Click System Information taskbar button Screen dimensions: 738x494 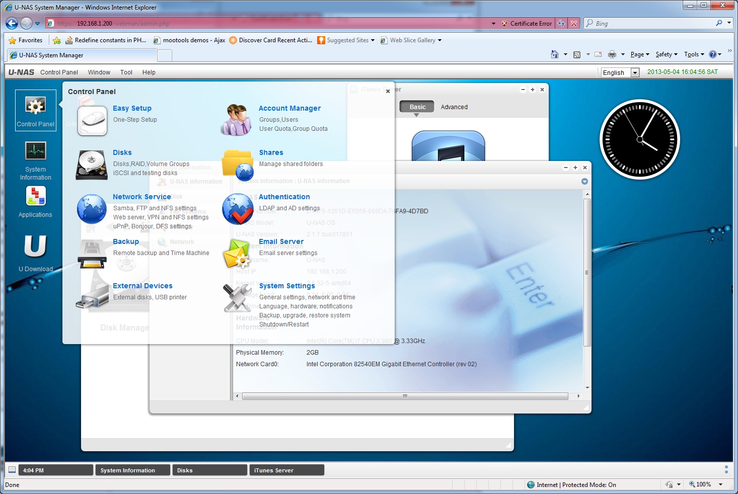[132, 470]
